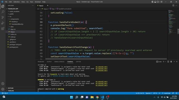Image resolution: width=179 pixels, height=100 pixels.
Task: Open customize layout icon
Action: (161, 2)
